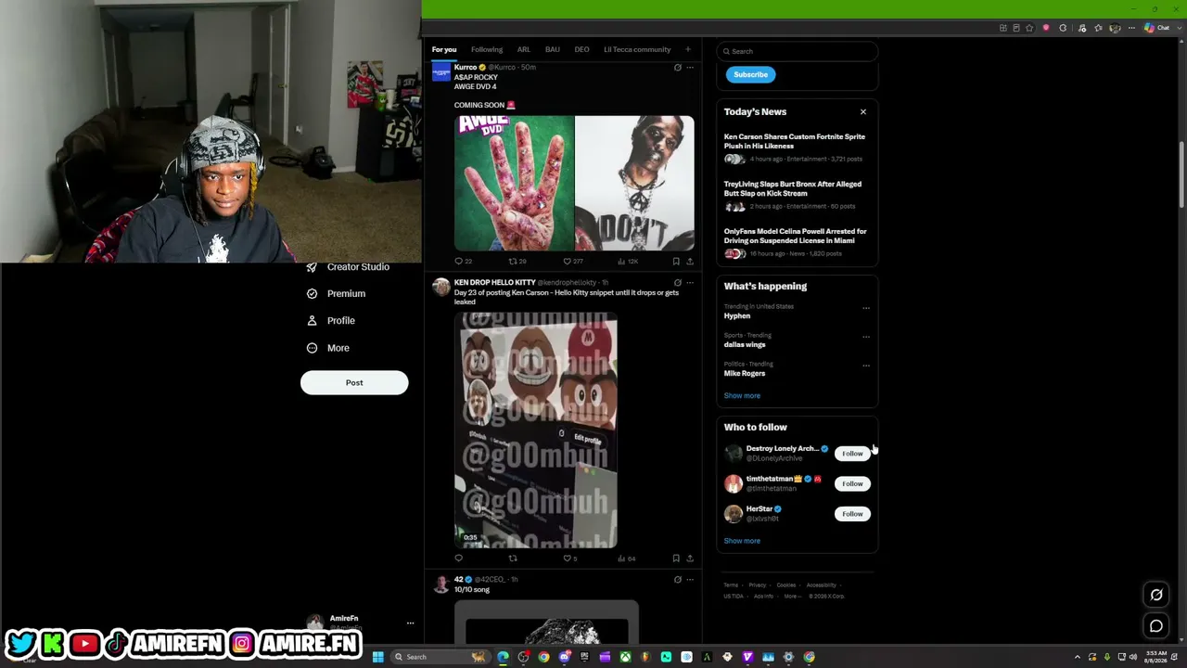Open the Privacy footer link
This screenshot has width=1187, height=668.
(758, 585)
